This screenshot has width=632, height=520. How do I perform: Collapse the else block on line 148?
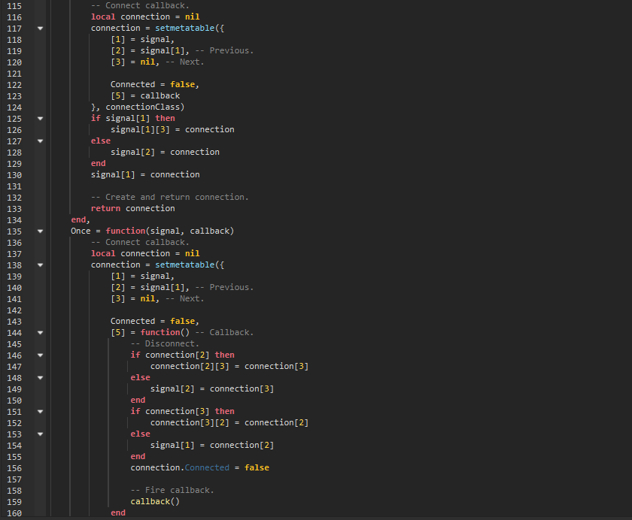coord(40,378)
